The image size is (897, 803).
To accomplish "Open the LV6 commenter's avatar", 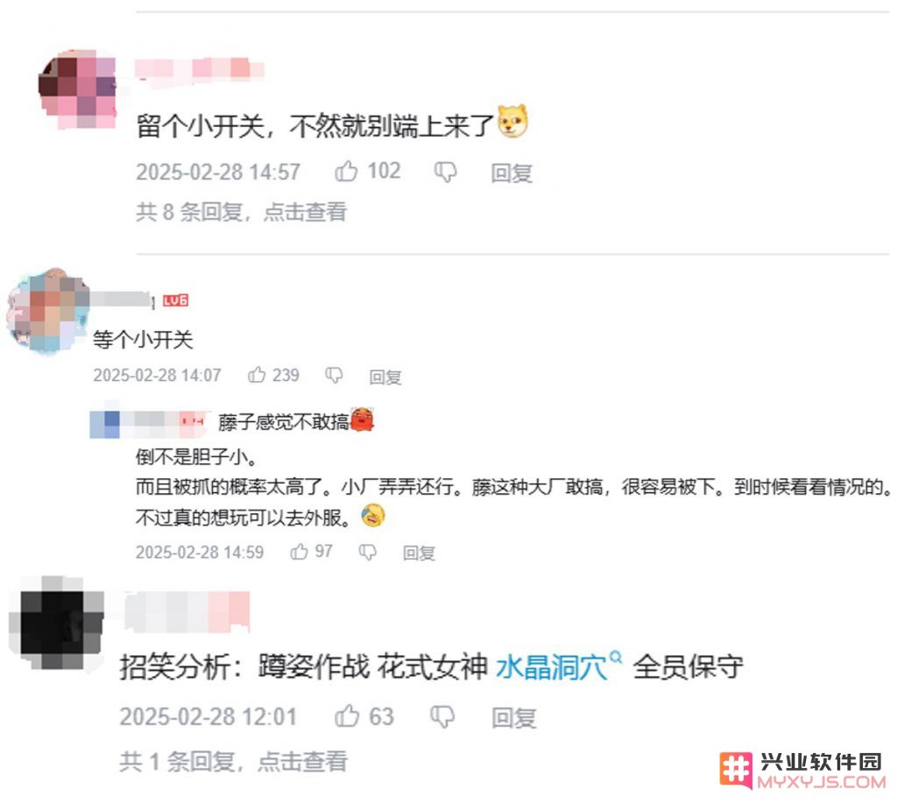I will click(48, 310).
